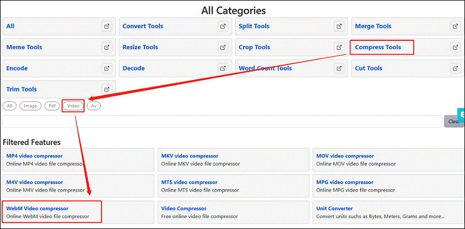
Task: Filter by the Video pill tag
Action: tap(73, 106)
